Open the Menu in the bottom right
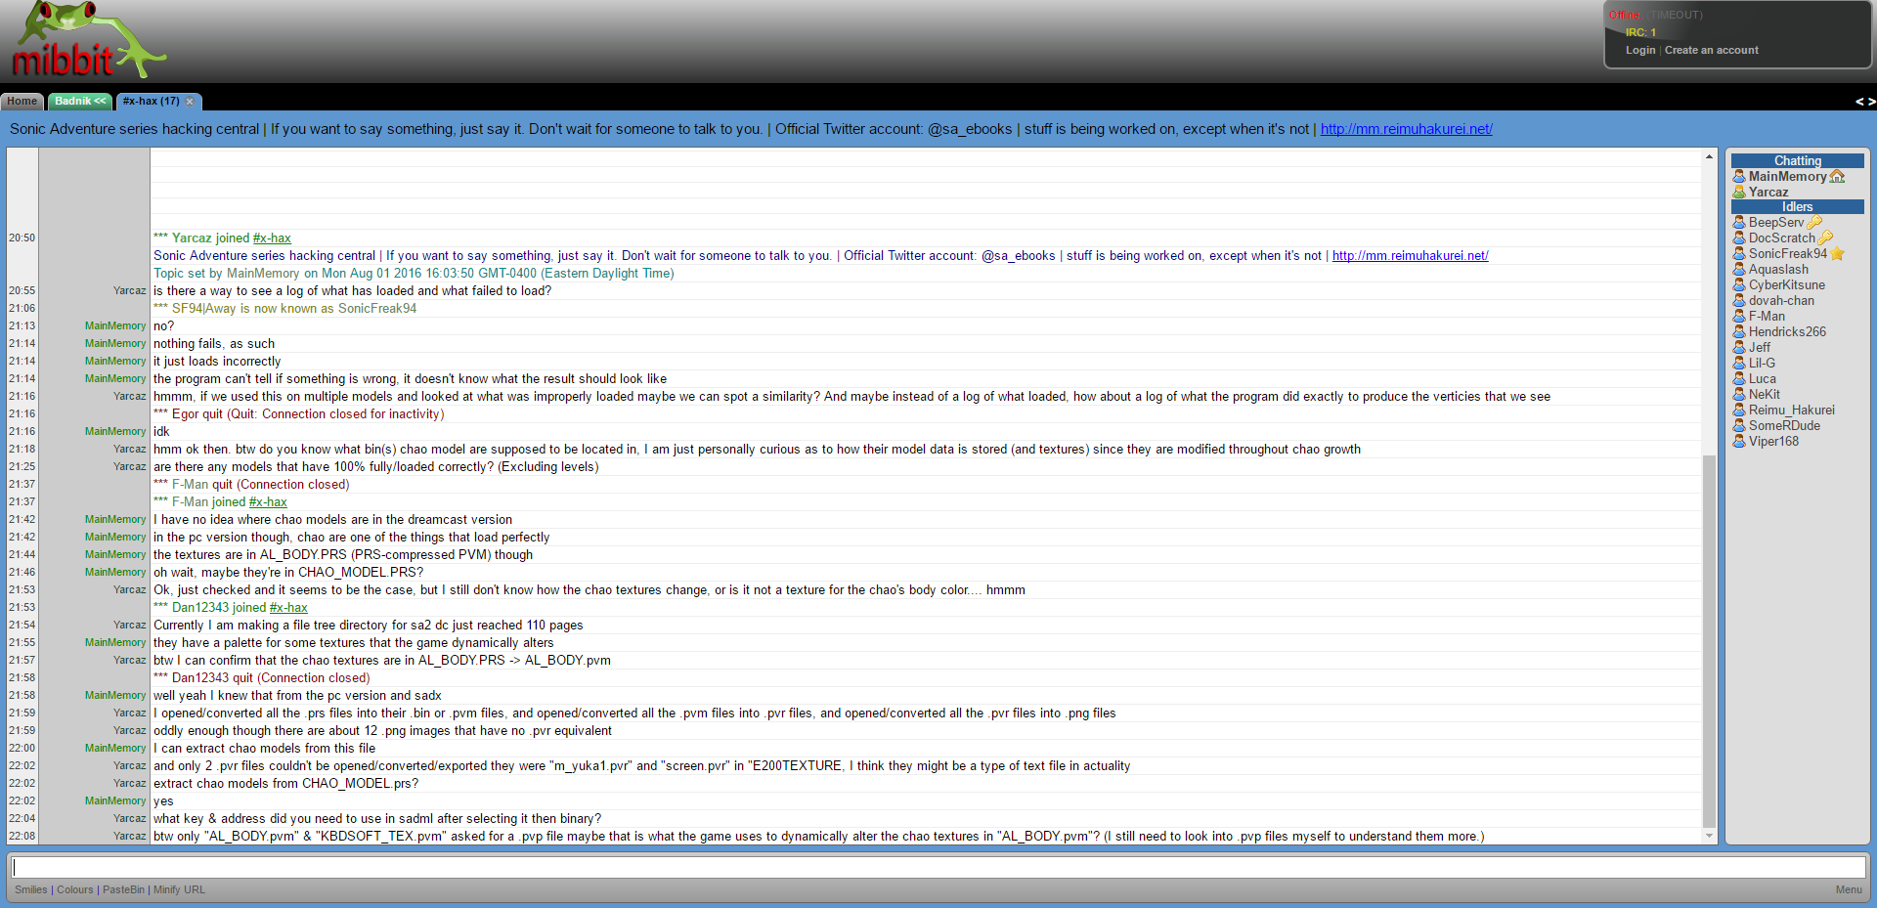 pyautogui.click(x=1849, y=890)
